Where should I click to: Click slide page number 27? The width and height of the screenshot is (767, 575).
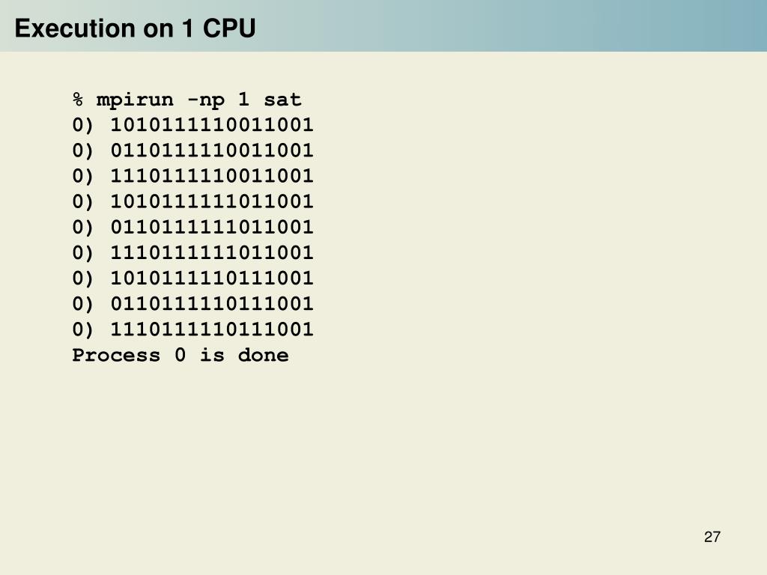[x=712, y=537]
